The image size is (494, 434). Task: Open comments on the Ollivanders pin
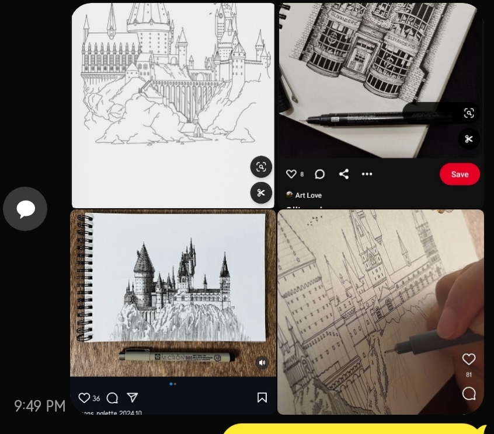click(319, 174)
